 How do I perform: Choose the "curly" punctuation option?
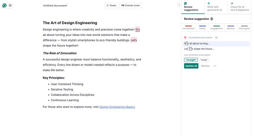pos(204,60)
